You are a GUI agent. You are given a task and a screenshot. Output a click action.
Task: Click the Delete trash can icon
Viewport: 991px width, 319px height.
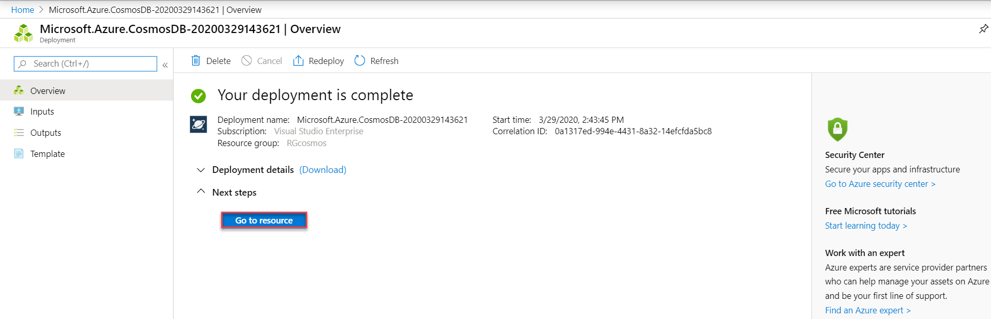pos(196,61)
